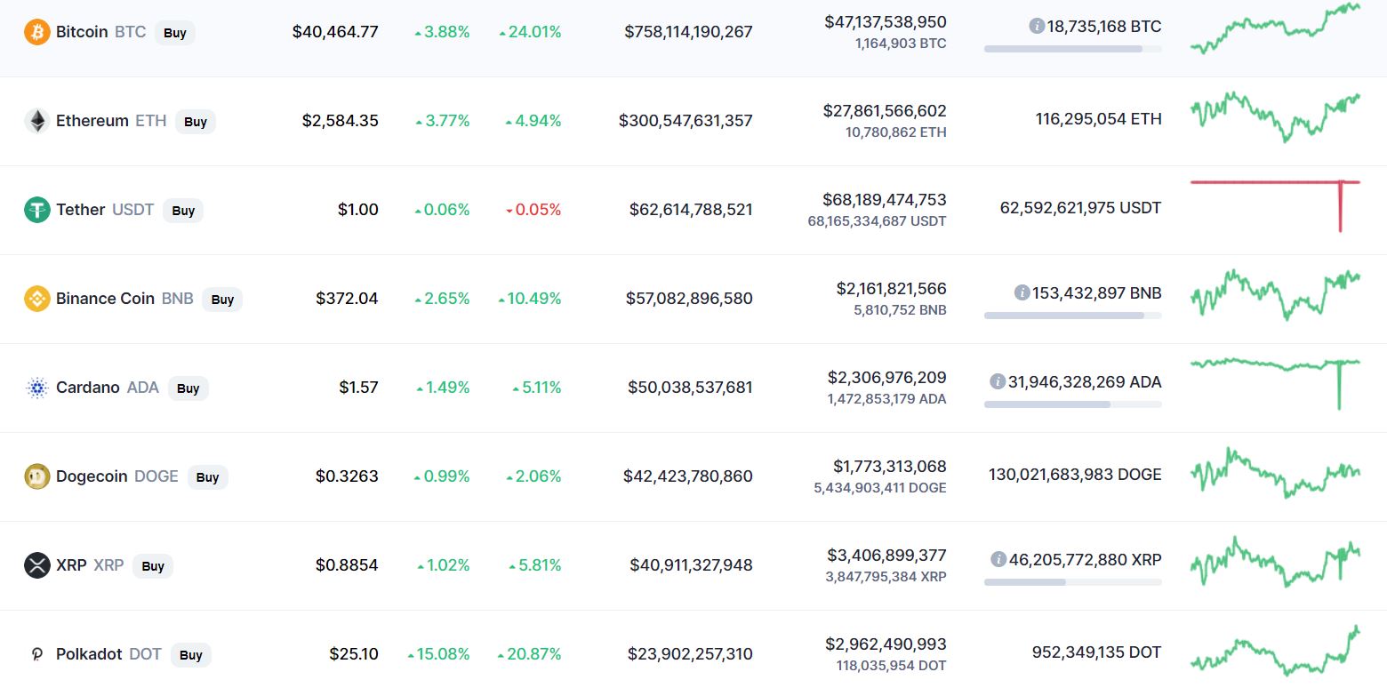Click the info icon beside BTC supply
1387x688 pixels.
point(1036,26)
